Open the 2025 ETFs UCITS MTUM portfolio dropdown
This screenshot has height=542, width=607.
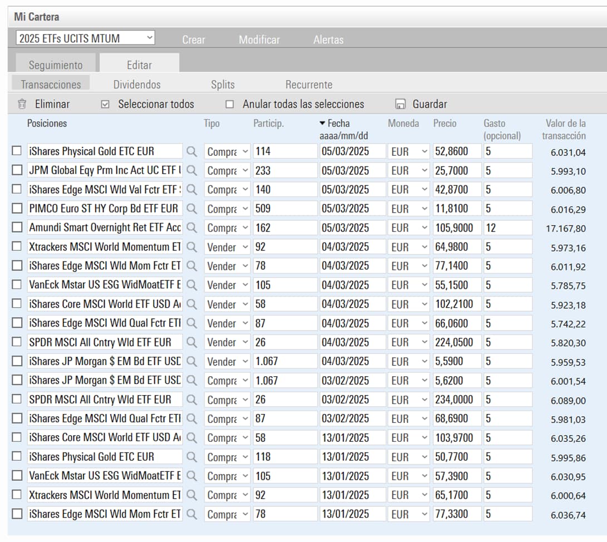[85, 38]
